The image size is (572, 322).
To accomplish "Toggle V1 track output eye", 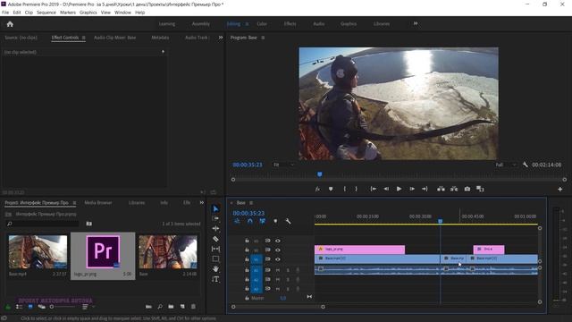I will tap(278, 259).
